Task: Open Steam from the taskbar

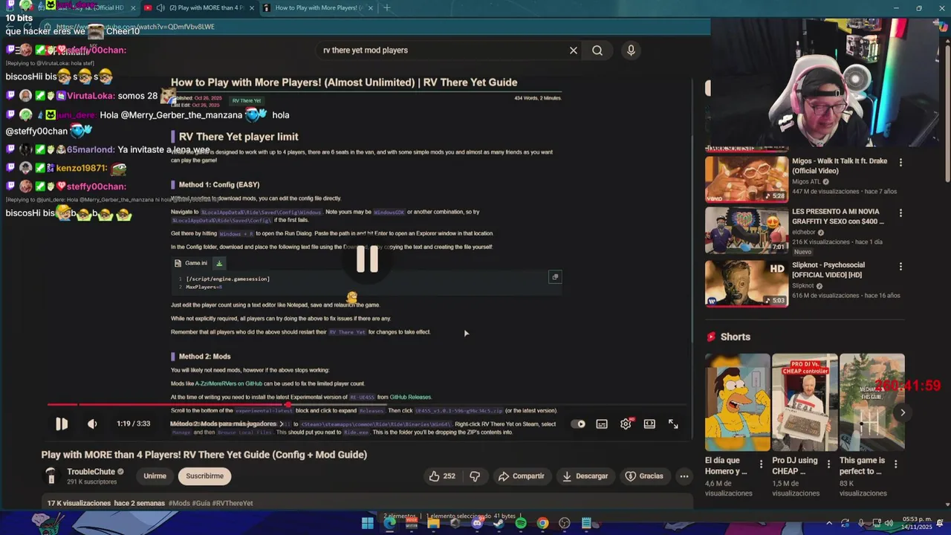Action: [499, 523]
